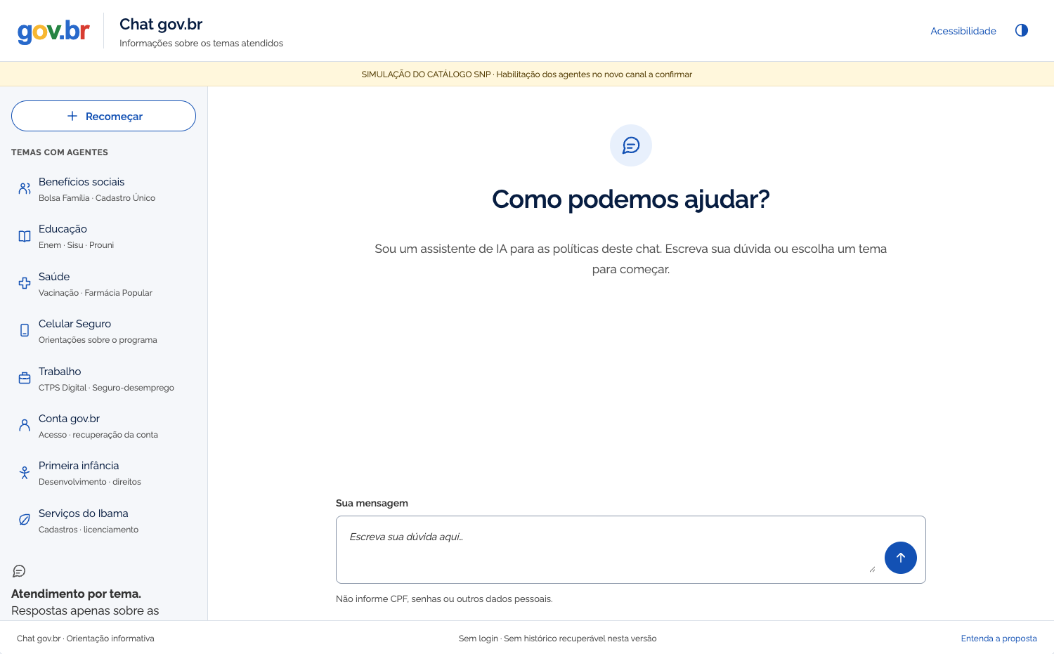Open the Acessibilidade link
Image resolution: width=1054 pixels, height=654 pixels.
pyautogui.click(x=963, y=31)
